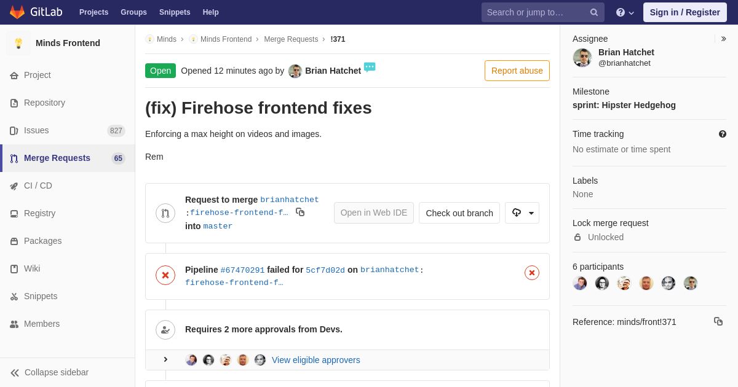This screenshot has width=738, height=387.
Task: Click Brian Hatchet assignee avatar
Action: click(582, 58)
